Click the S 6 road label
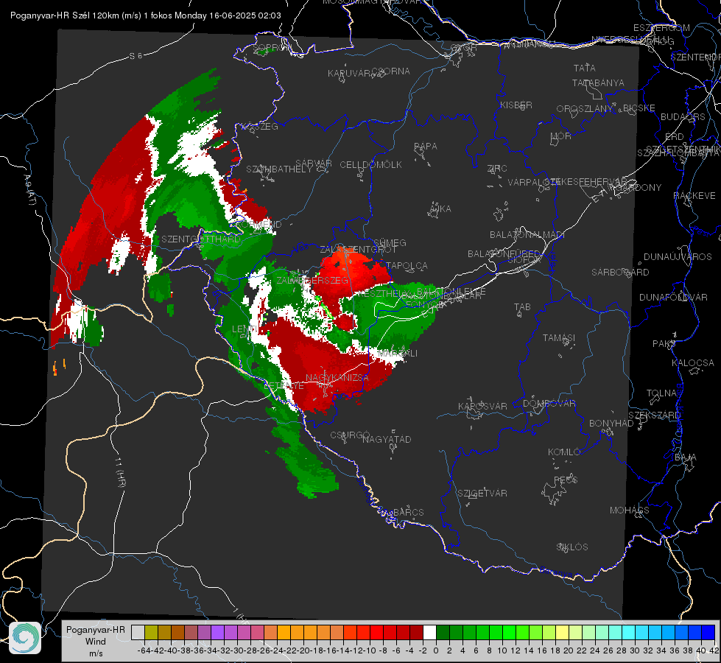The image size is (721, 663). click(136, 56)
